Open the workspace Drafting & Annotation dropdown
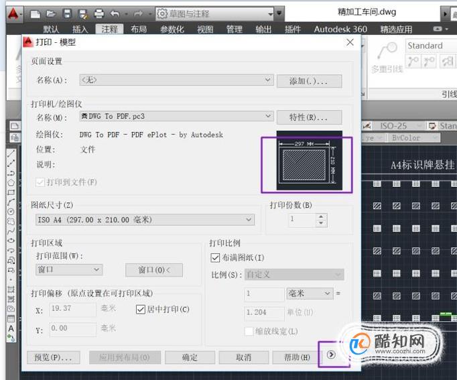457x380 pixels. (x=214, y=13)
